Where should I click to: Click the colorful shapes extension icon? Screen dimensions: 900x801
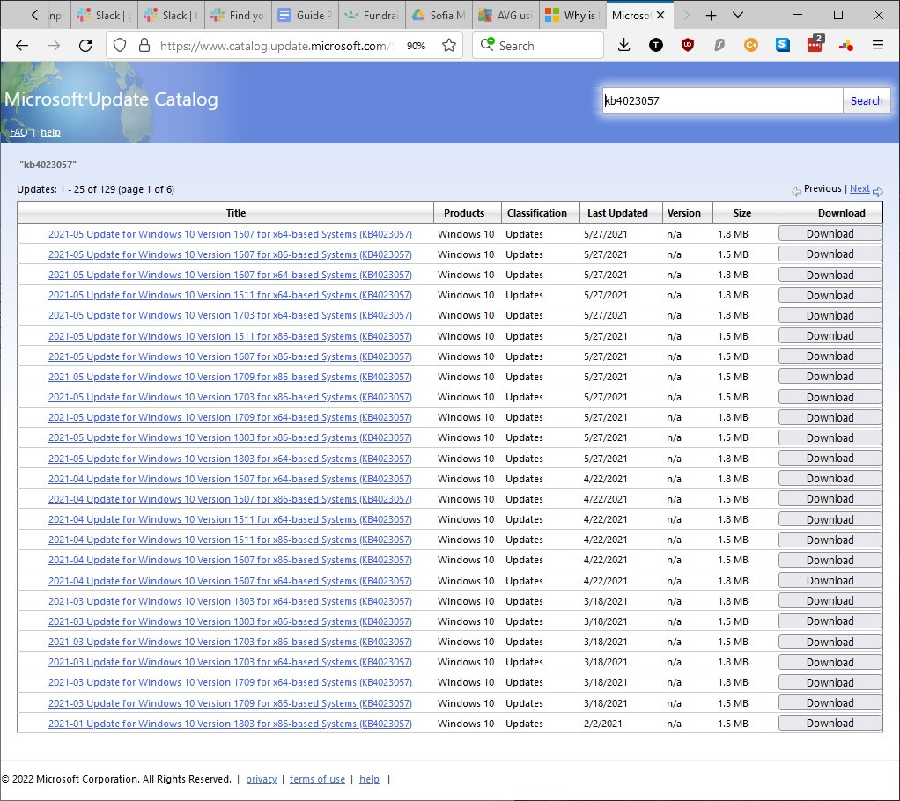[x=846, y=45]
